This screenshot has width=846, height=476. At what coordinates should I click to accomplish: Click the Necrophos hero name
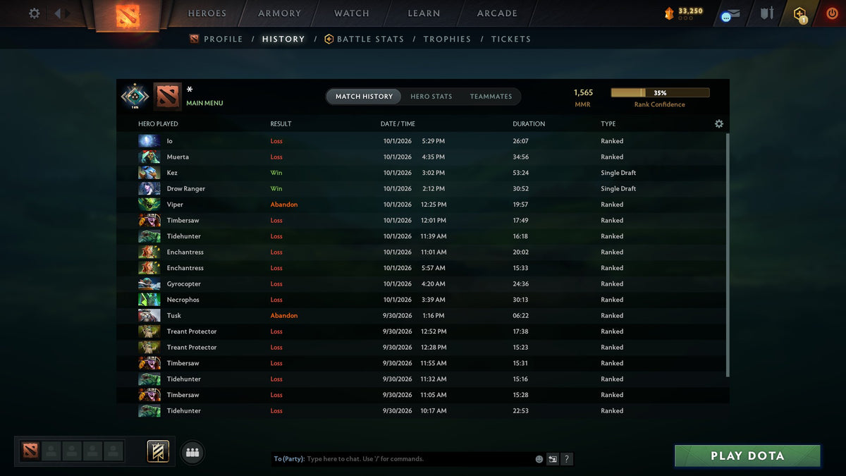click(183, 300)
